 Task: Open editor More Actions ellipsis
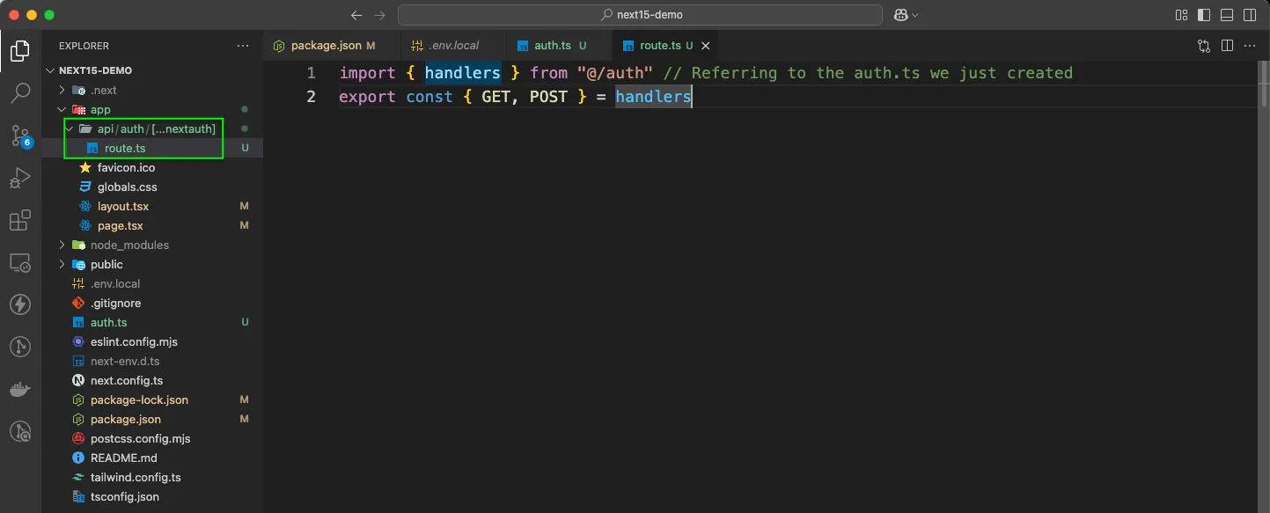(x=1250, y=46)
